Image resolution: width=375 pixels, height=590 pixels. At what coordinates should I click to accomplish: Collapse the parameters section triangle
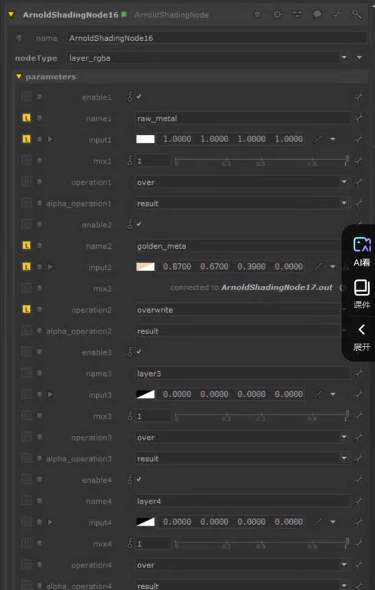point(19,77)
